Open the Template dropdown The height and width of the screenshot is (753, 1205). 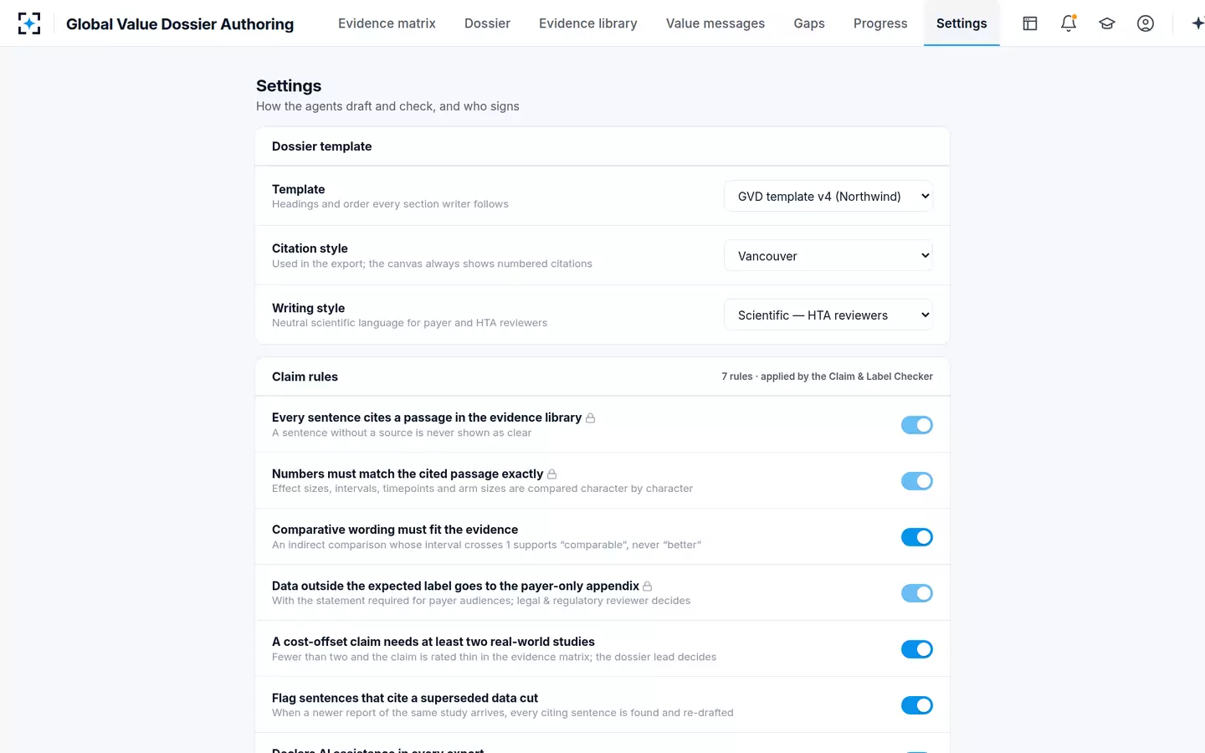tap(828, 197)
